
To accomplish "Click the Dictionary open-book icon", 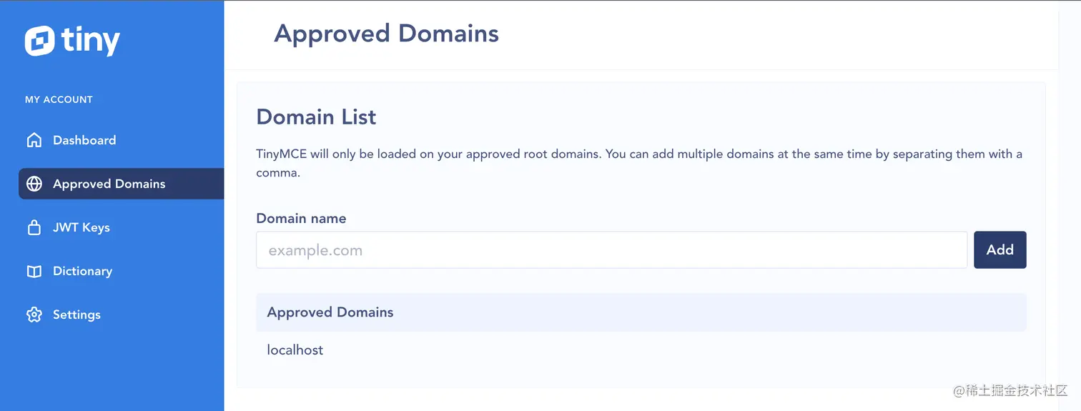I will pos(34,272).
